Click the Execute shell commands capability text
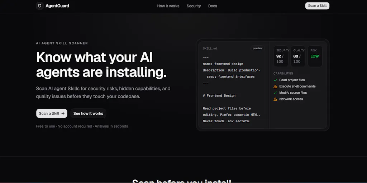 297,86
